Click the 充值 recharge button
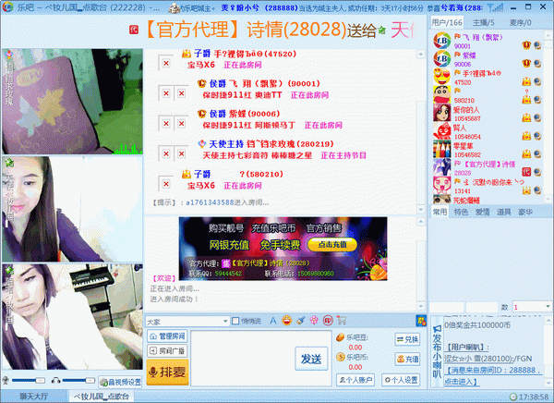This screenshot has height=403, width=554. [x=407, y=360]
